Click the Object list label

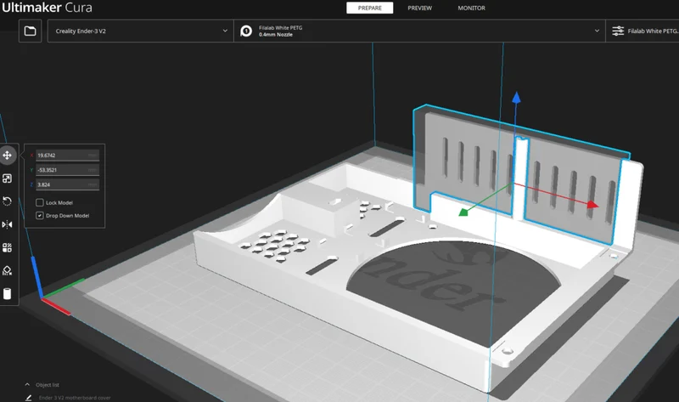48,385
